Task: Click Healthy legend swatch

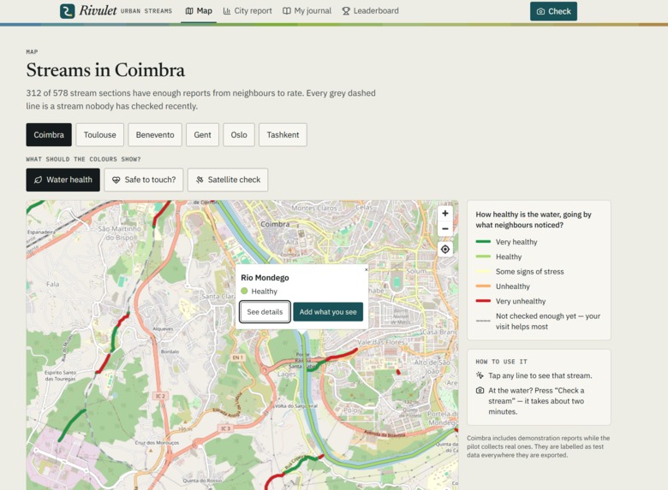Action: pyautogui.click(x=483, y=257)
